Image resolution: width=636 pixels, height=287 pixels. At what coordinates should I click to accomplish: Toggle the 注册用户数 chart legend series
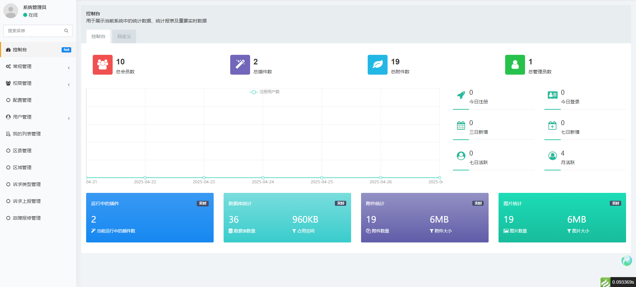coord(265,92)
